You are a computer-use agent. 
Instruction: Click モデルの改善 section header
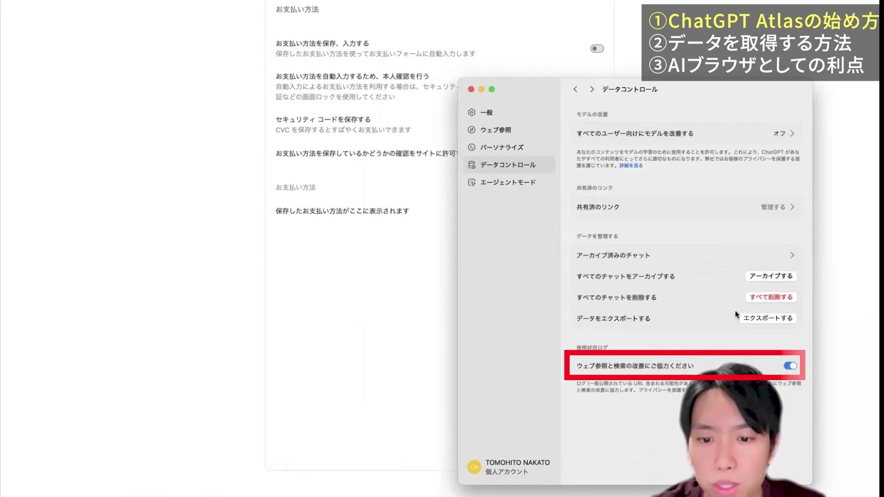(592, 114)
